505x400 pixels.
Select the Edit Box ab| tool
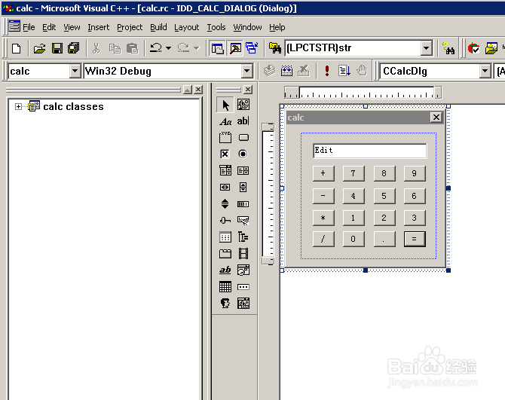click(x=243, y=121)
